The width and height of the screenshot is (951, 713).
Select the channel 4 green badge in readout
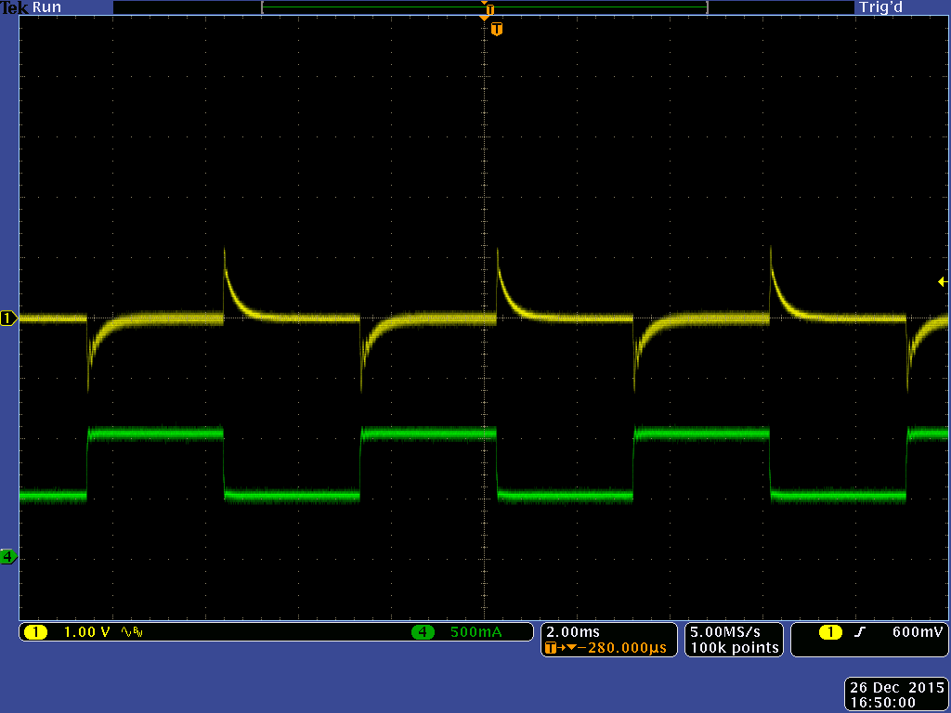pyautogui.click(x=423, y=632)
